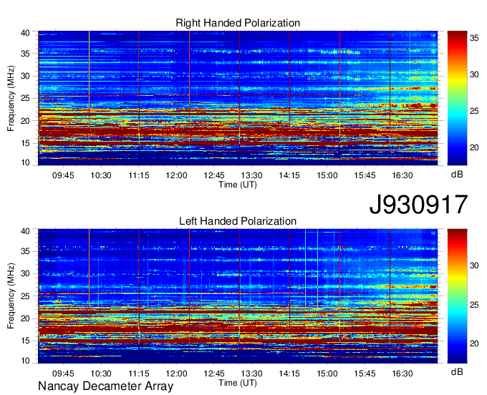Click the 25 dB value on Right Handed colorbar
This screenshot has height=395, width=487.
(x=474, y=111)
